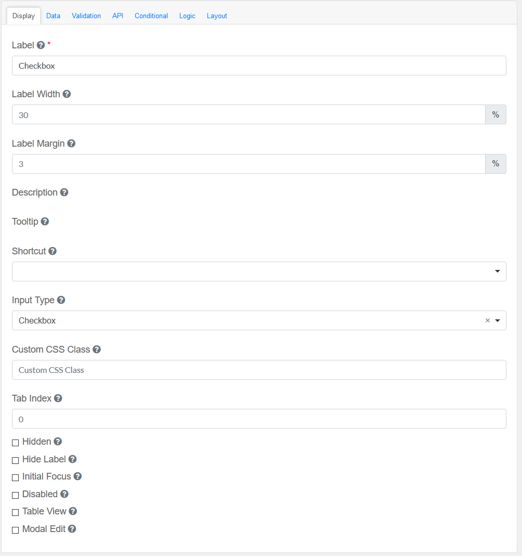Toggle the Hide Label checkbox
The height and width of the screenshot is (556, 522).
pyautogui.click(x=16, y=460)
